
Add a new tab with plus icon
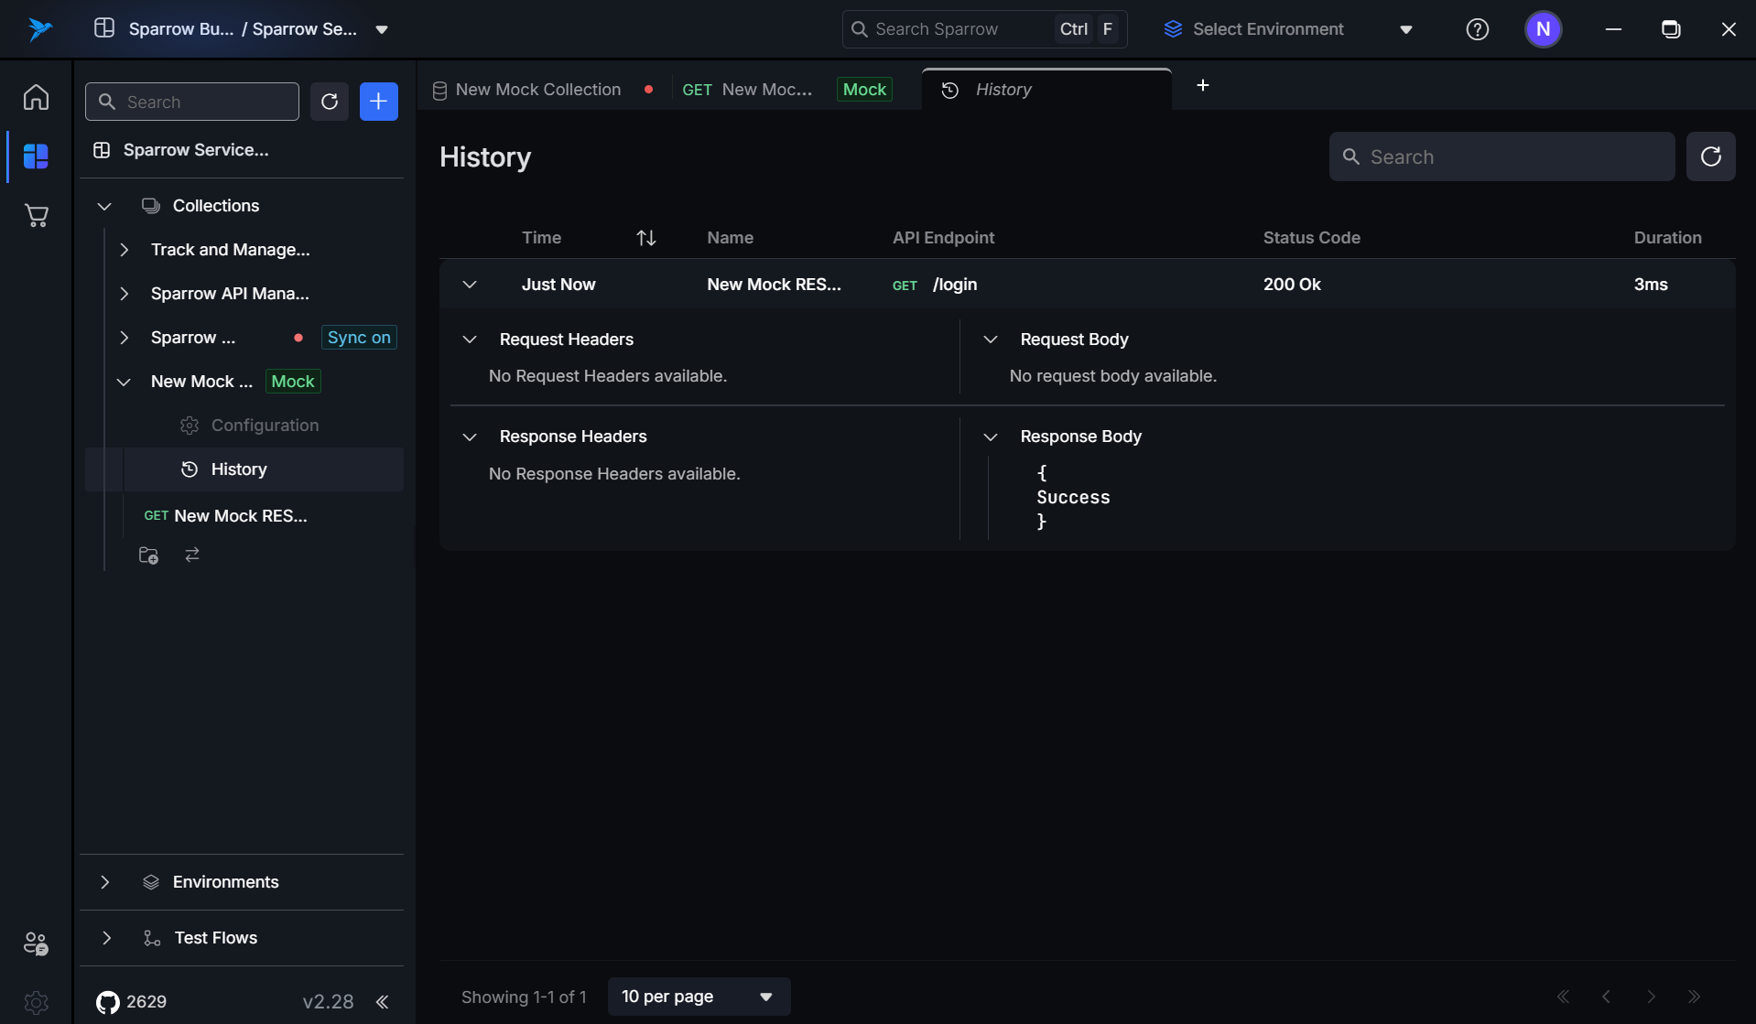pos(1203,85)
